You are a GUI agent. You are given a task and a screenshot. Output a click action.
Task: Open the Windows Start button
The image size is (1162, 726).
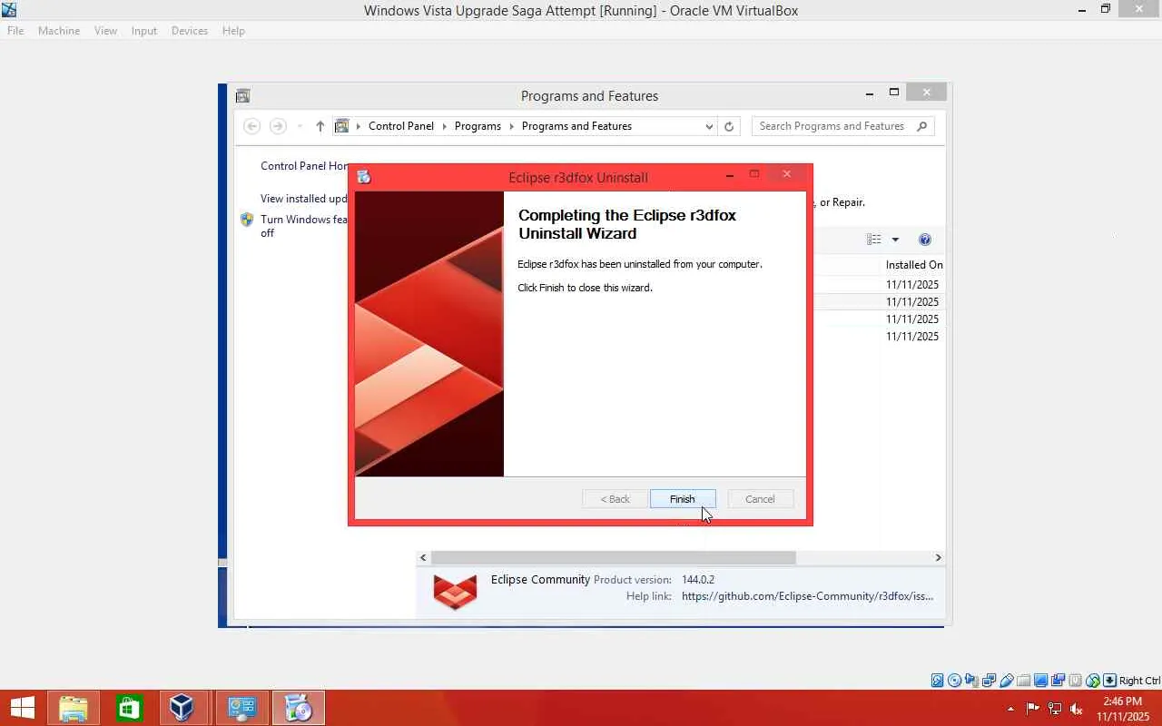pyautogui.click(x=23, y=708)
